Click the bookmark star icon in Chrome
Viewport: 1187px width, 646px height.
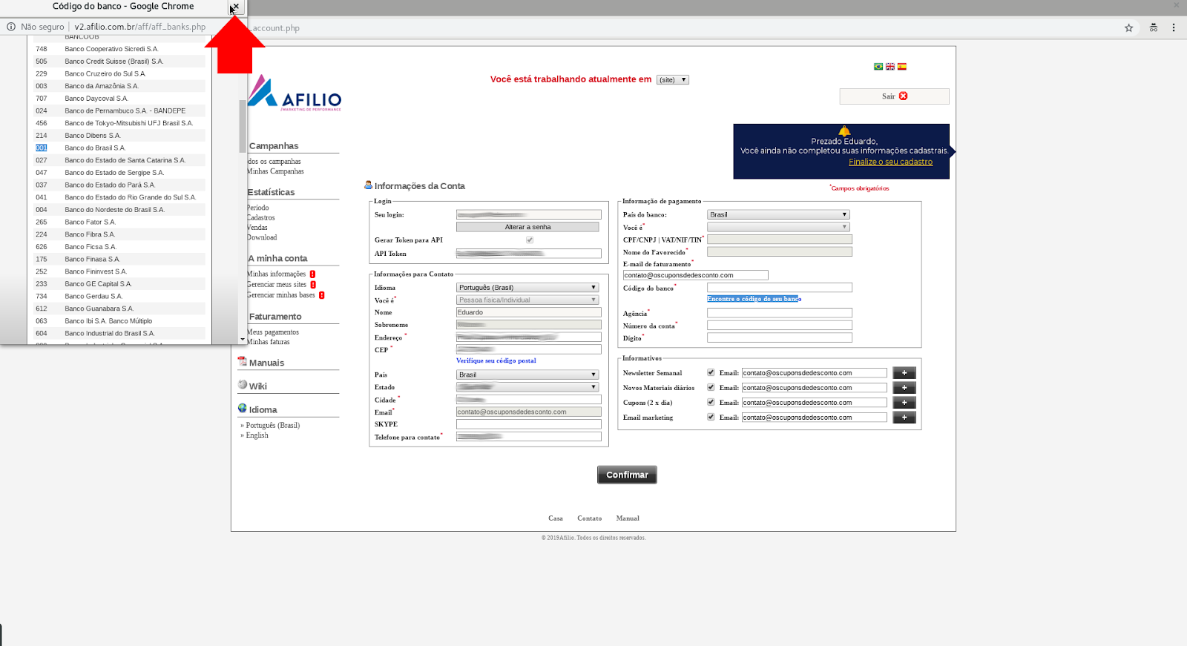pyautogui.click(x=1128, y=27)
